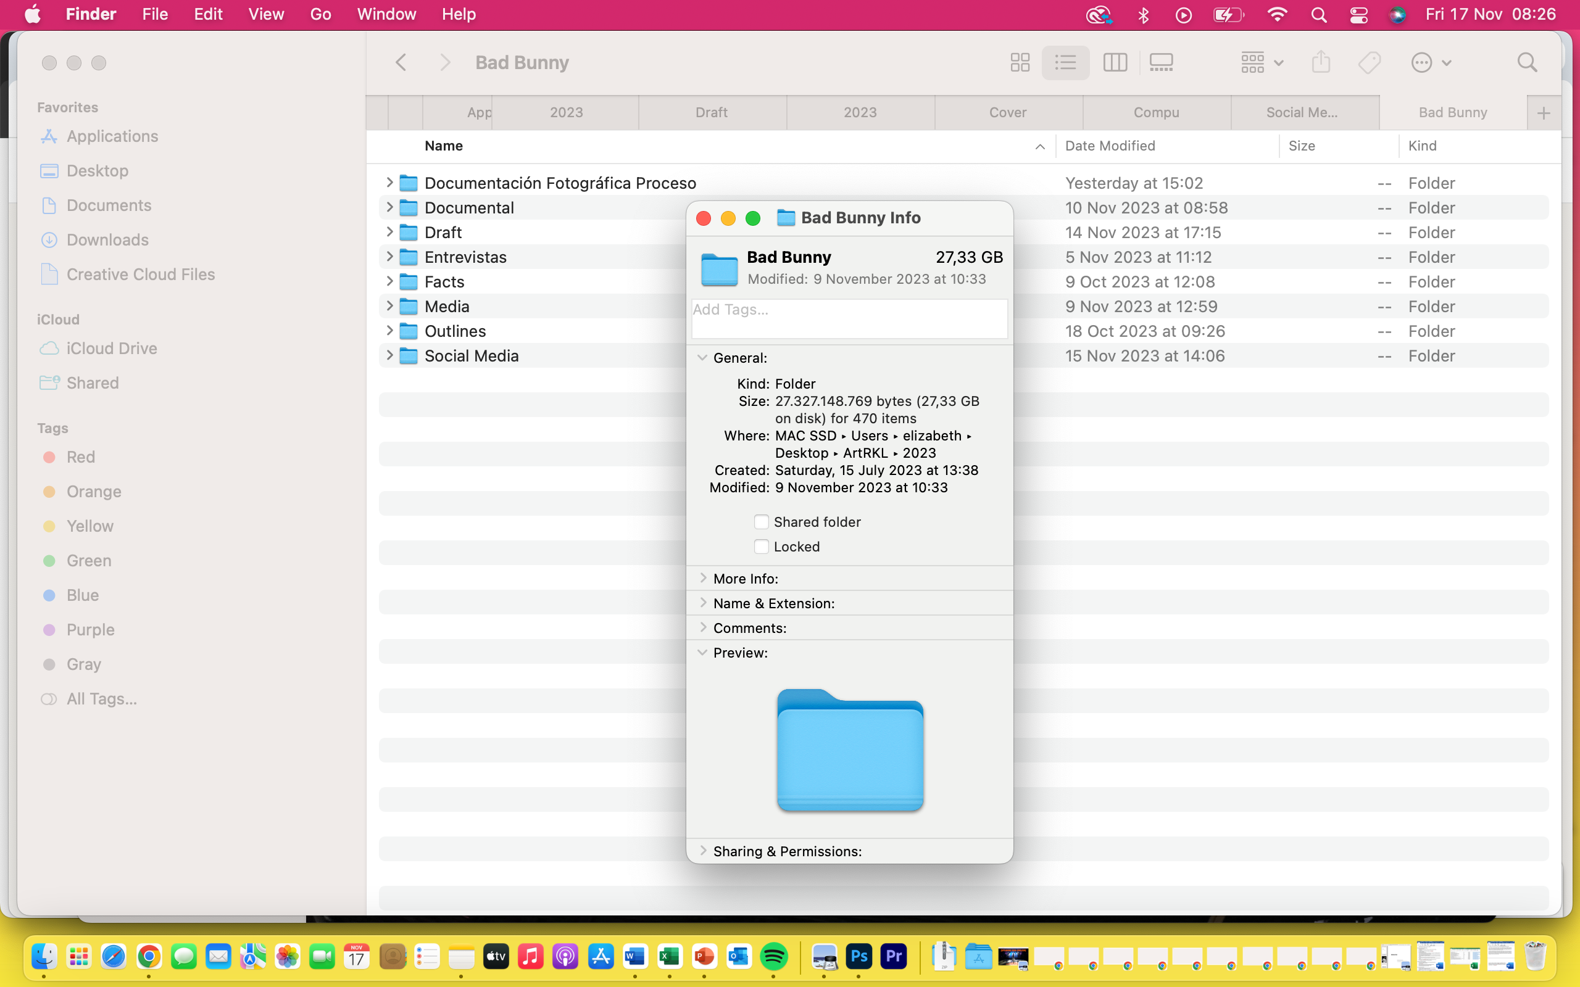This screenshot has height=987, width=1580.
Task: Open Spotify from the Dock
Action: coord(774,956)
